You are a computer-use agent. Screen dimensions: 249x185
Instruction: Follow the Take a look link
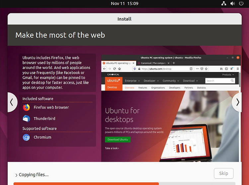112,148
